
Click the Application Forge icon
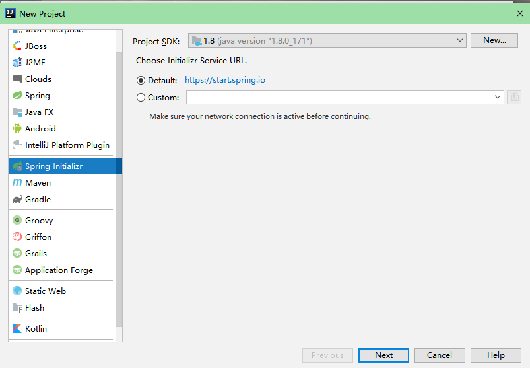(17, 270)
